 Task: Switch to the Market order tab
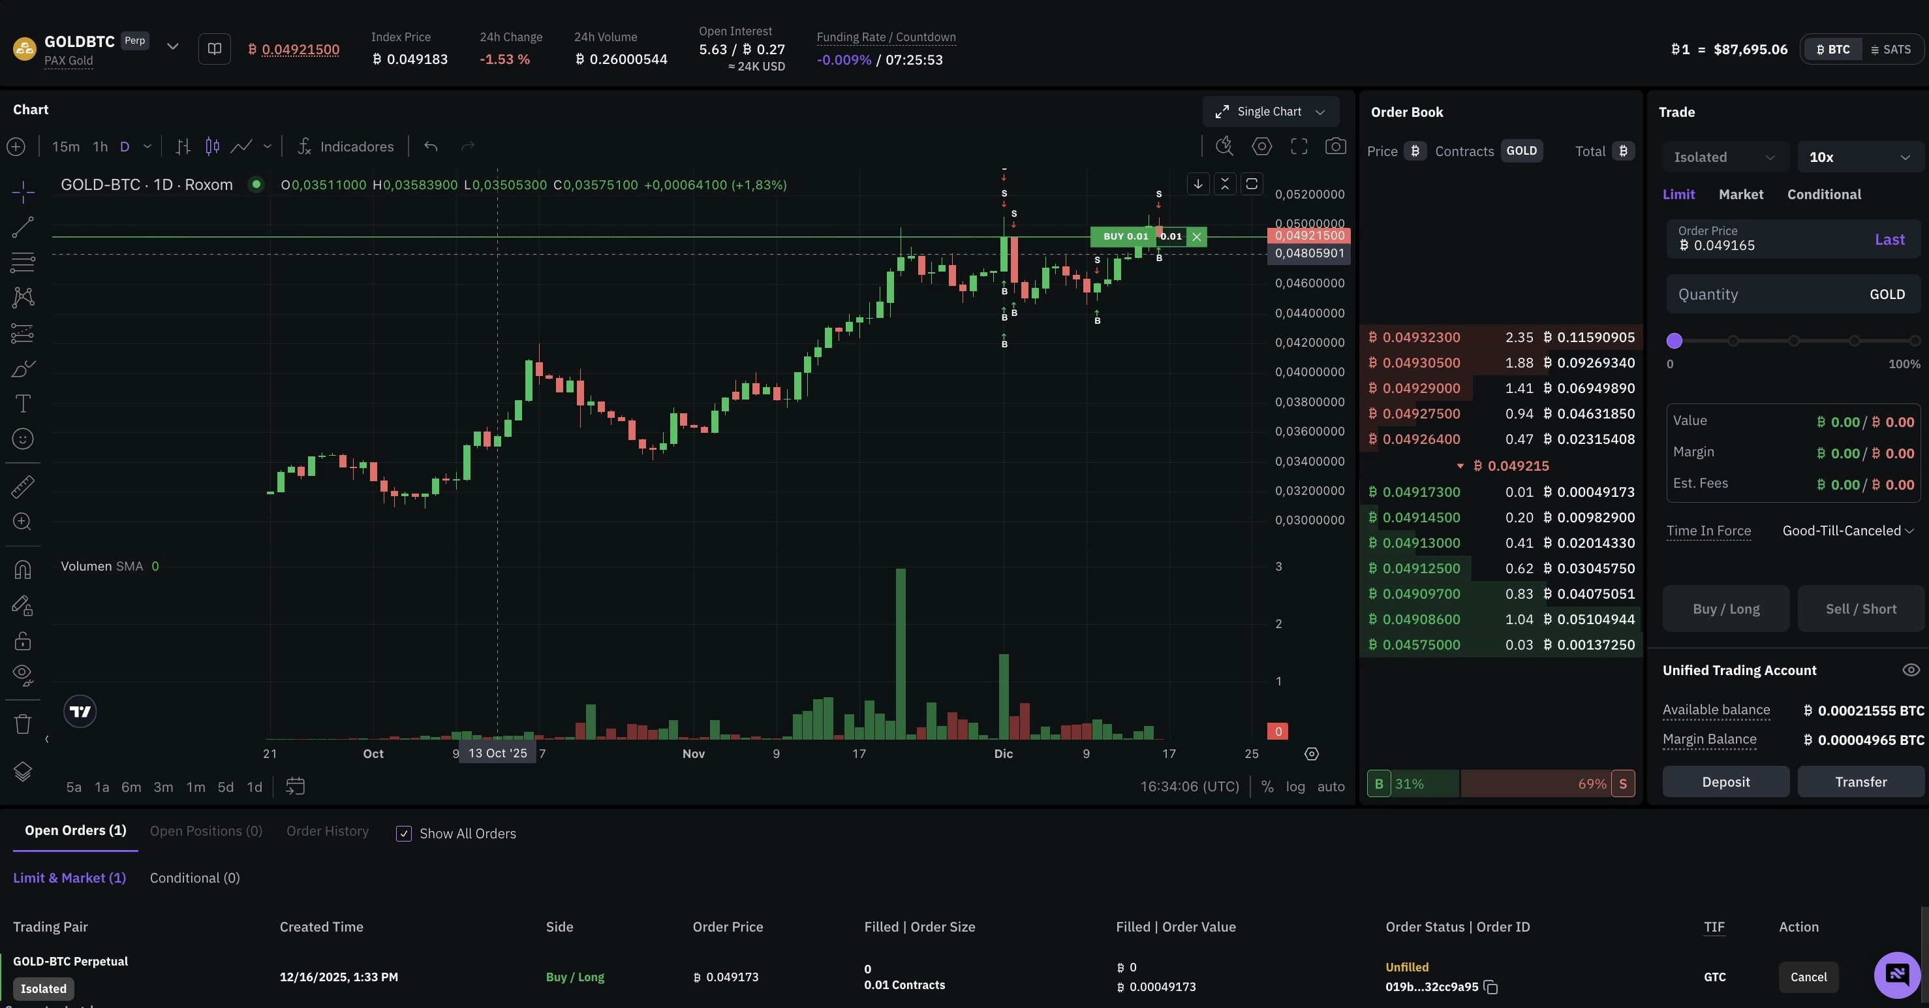click(1740, 194)
